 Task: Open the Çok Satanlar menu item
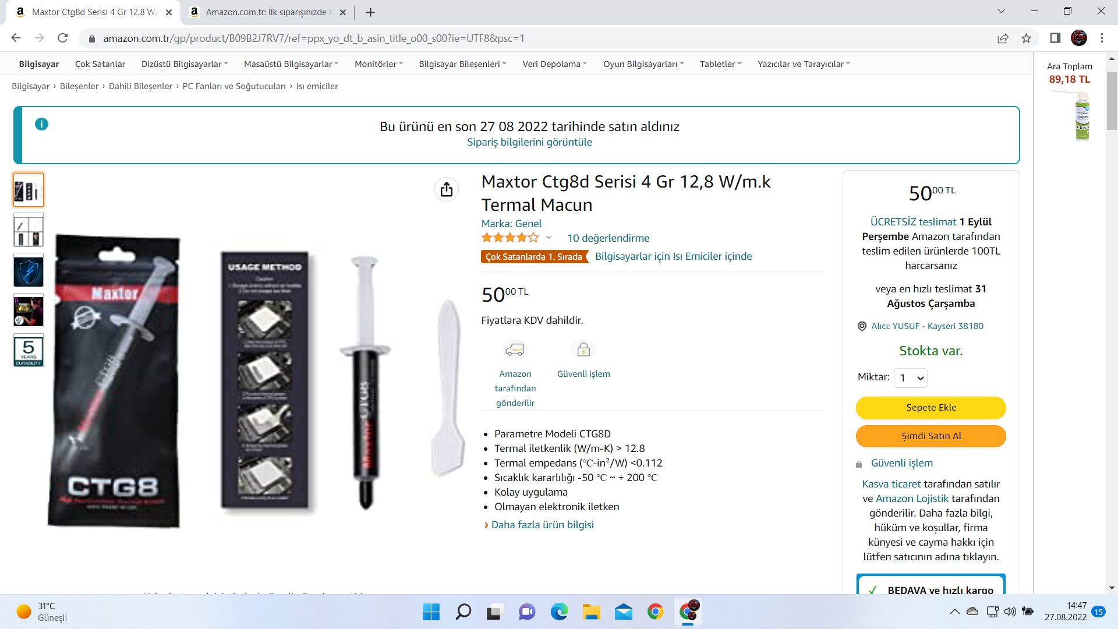point(100,64)
